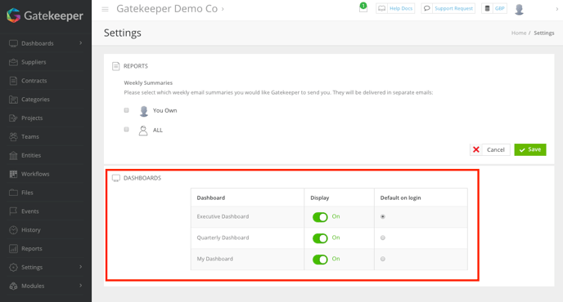Toggle Quarterly Dashboard display switch
Image resolution: width=563 pixels, height=302 pixels.
tap(320, 238)
